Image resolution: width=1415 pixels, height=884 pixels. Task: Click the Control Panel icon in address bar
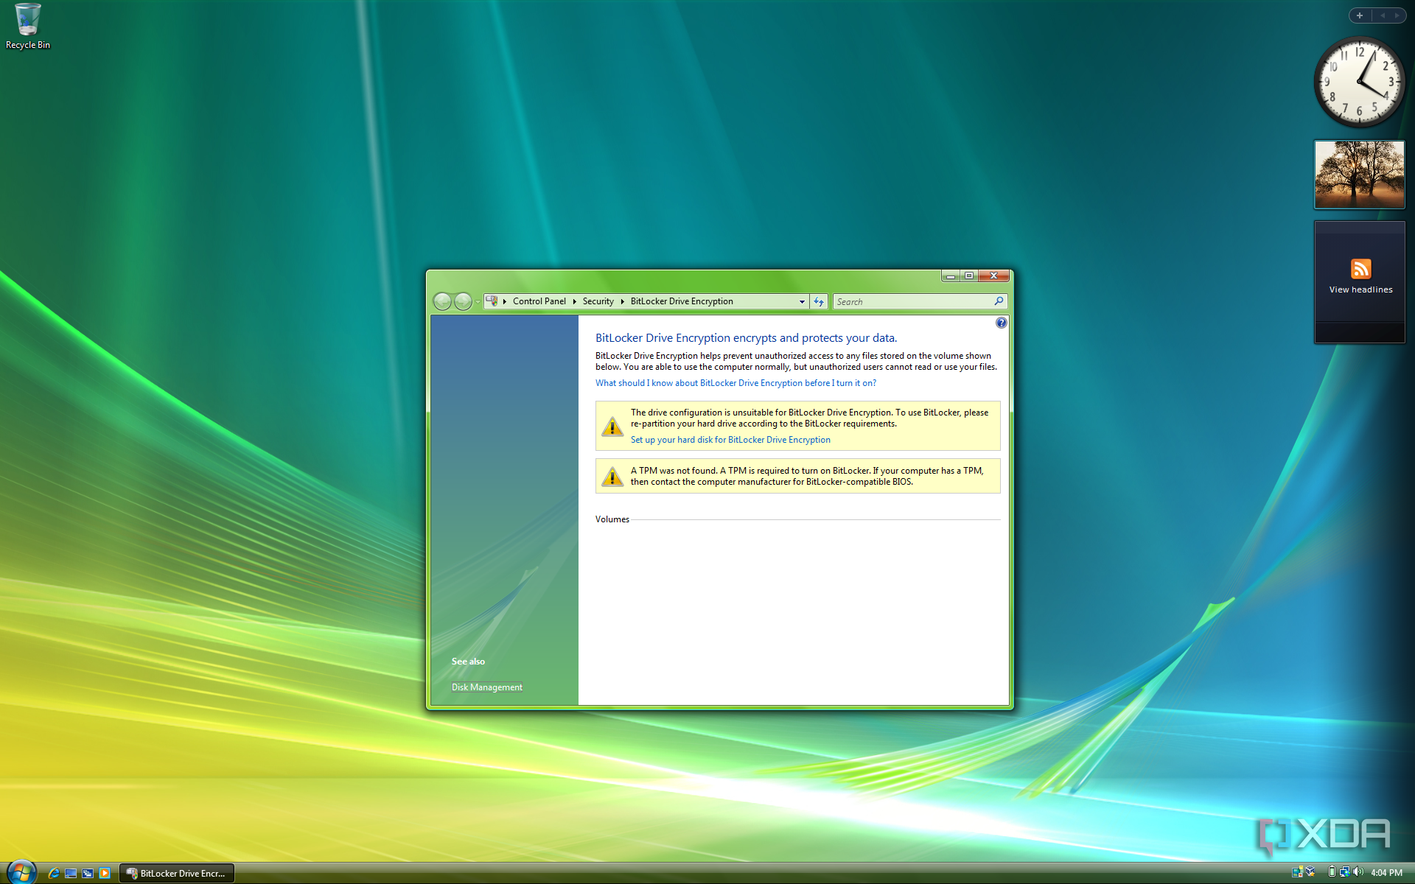tap(492, 301)
